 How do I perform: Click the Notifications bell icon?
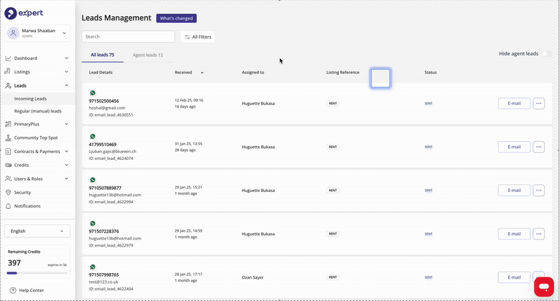click(8, 206)
